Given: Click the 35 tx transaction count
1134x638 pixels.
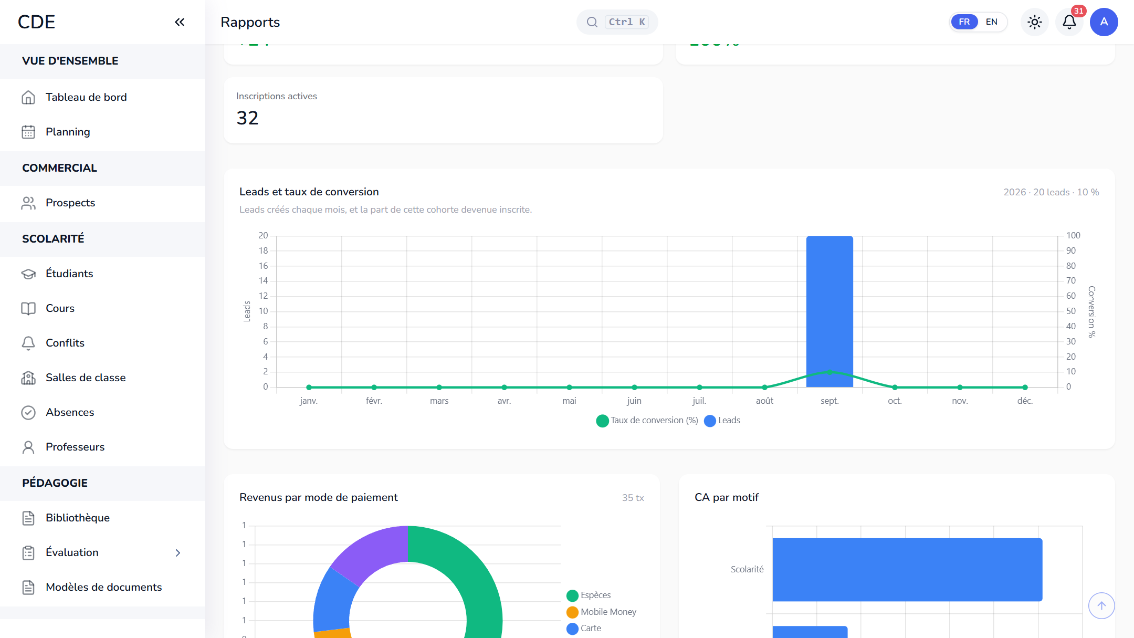Looking at the screenshot, I should tap(633, 498).
